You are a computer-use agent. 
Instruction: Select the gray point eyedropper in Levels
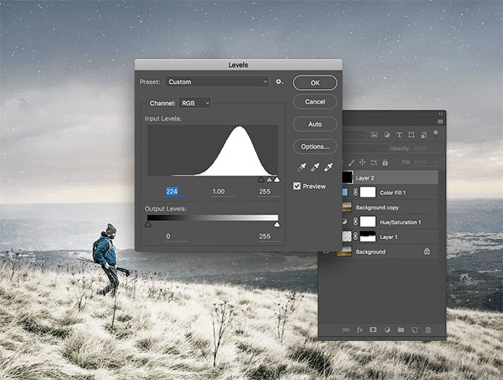(315, 167)
